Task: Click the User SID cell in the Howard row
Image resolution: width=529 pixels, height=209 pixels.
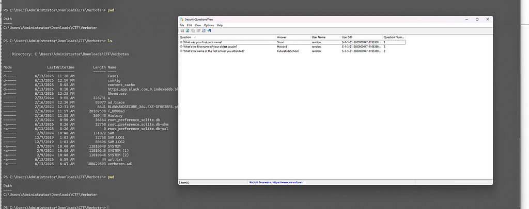Action: (x=361, y=47)
